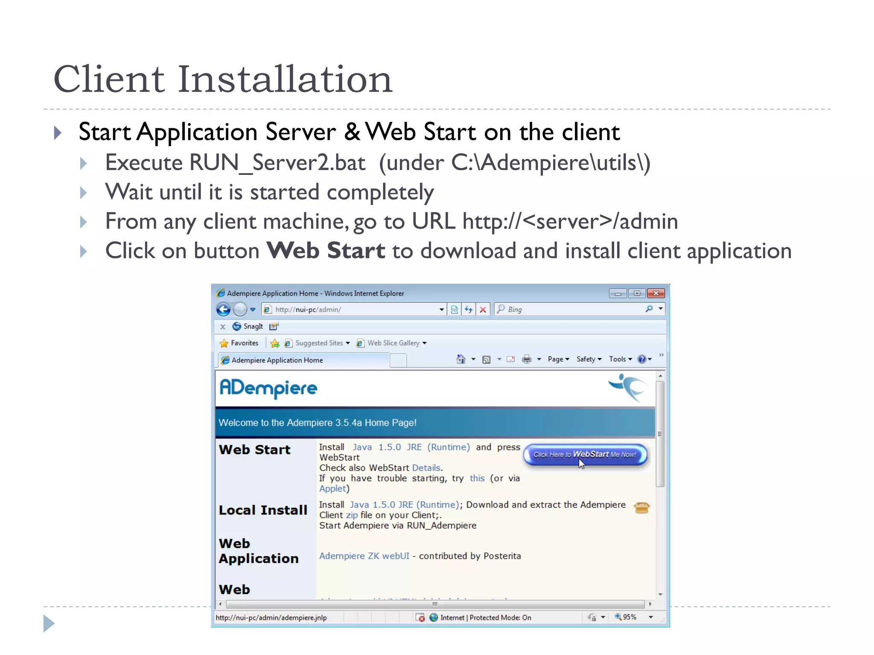Run search with the magnifier button
This screenshot has width=874, height=655.
pos(649,309)
